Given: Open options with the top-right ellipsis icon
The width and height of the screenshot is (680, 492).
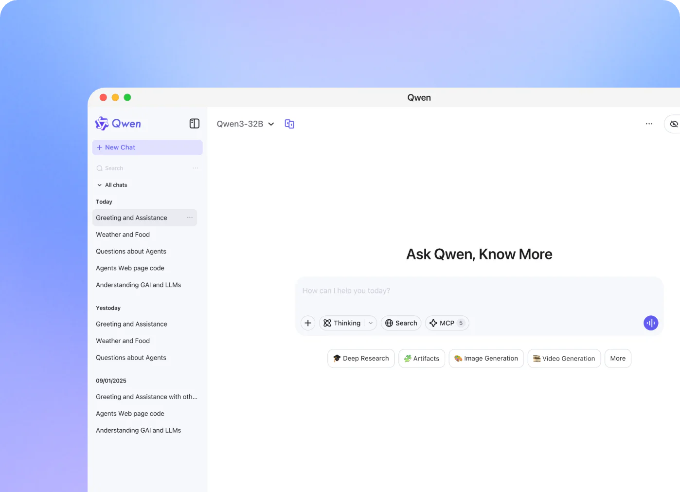Looking at the screenshot, I should (649, 124).
